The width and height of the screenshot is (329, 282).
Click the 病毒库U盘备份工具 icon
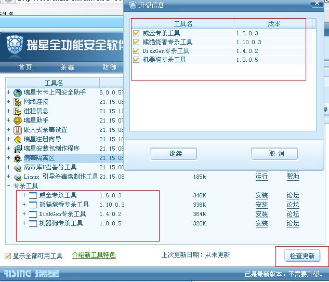pyautogui.click(x=18, y=168)
